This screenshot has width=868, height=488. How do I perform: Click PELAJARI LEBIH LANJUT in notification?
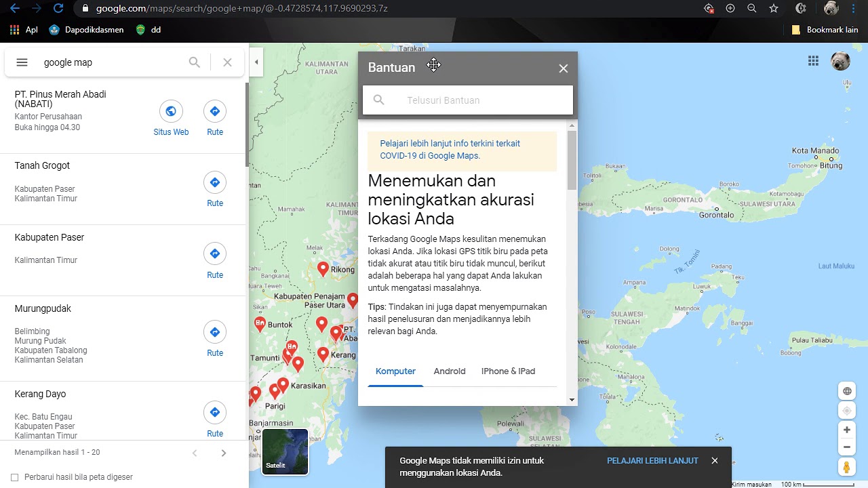652,461
